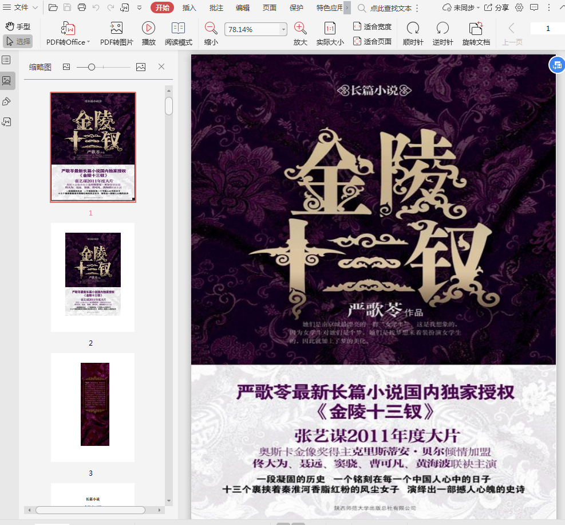Switch to the 保护 tab
This screenshot has height=525, width=565.
[x=296, y=7]
